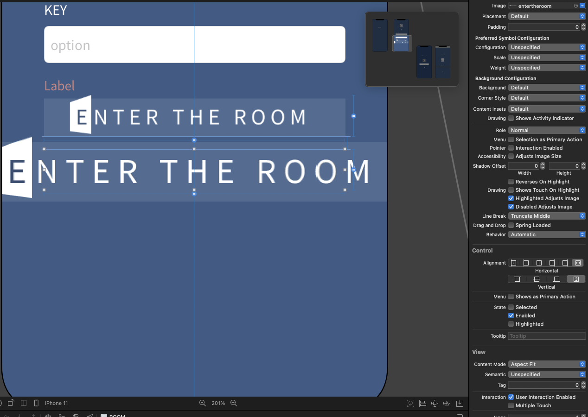Click the Embed In button
This screenshot has height=417, width=588.
tap(460, 403)
